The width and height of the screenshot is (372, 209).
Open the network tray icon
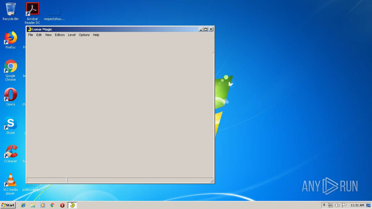click(x=330, y=205)
